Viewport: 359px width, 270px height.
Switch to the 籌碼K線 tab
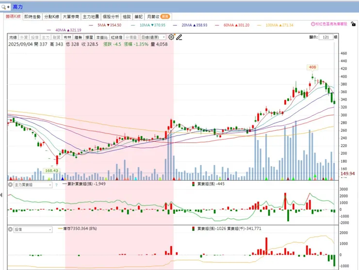click(13, 17)
